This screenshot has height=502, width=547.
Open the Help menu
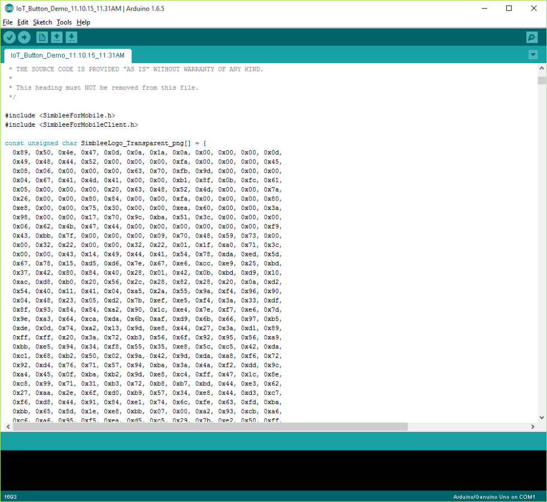83,22
